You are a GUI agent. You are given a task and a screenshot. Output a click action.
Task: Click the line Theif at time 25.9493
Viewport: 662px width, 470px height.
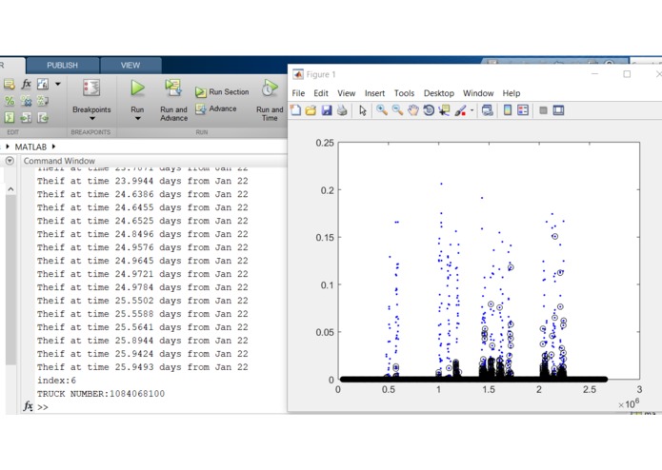point(142,367)
